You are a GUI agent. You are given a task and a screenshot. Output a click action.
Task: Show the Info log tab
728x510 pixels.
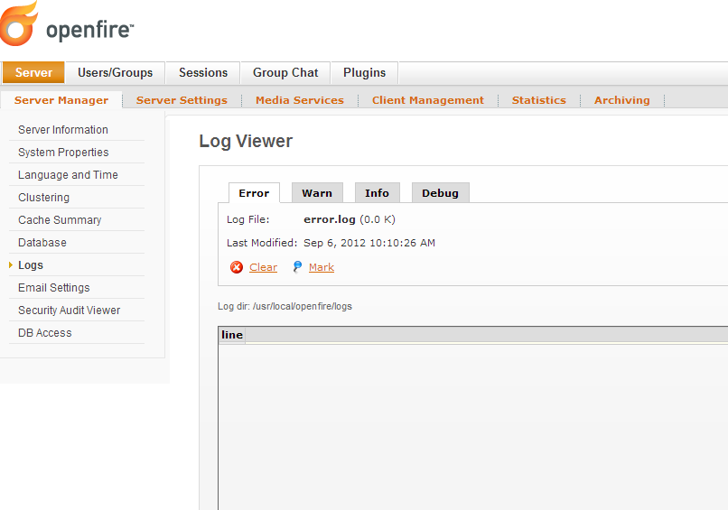pyautogui.click(x=377, y=193)
